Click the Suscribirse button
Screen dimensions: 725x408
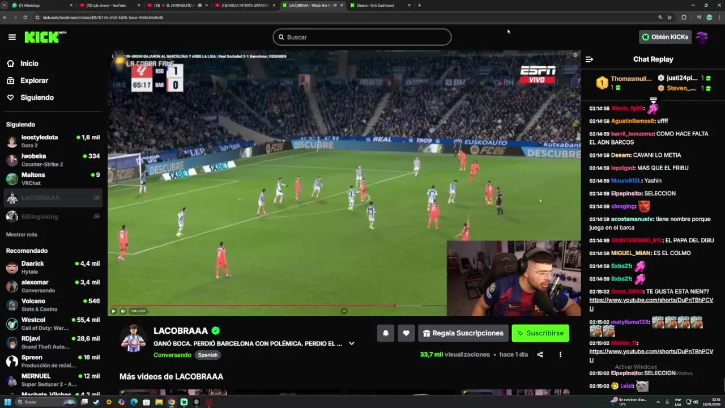click(x=540, y=333)
